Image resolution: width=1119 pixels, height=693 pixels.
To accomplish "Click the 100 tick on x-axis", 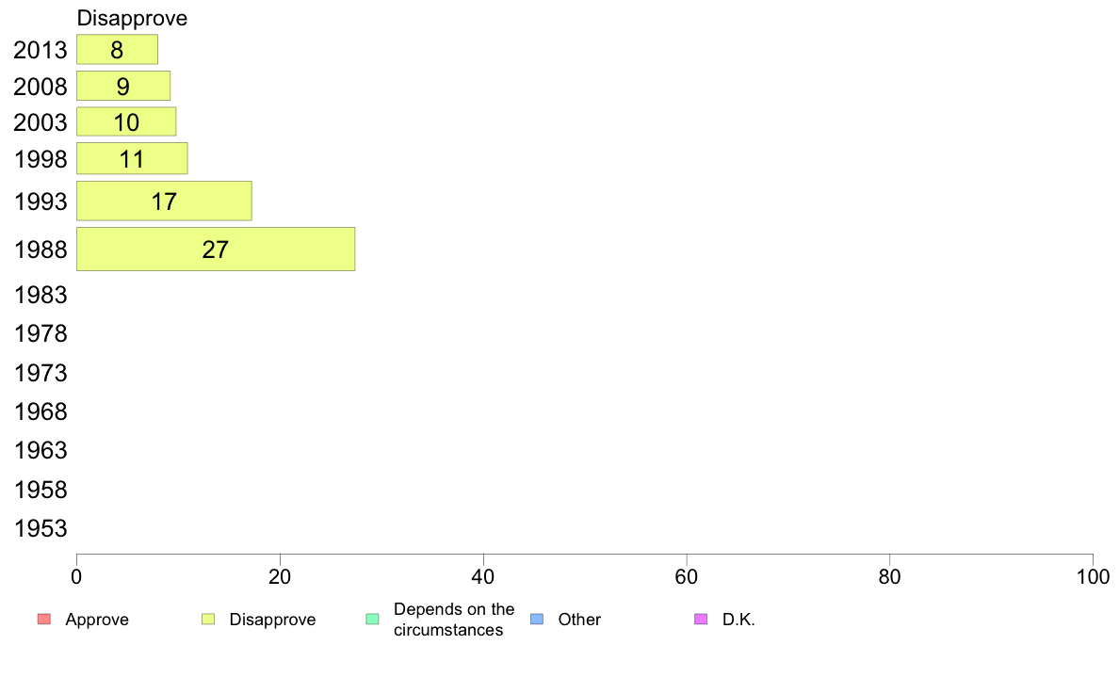I will click(x=1093, y=576).
